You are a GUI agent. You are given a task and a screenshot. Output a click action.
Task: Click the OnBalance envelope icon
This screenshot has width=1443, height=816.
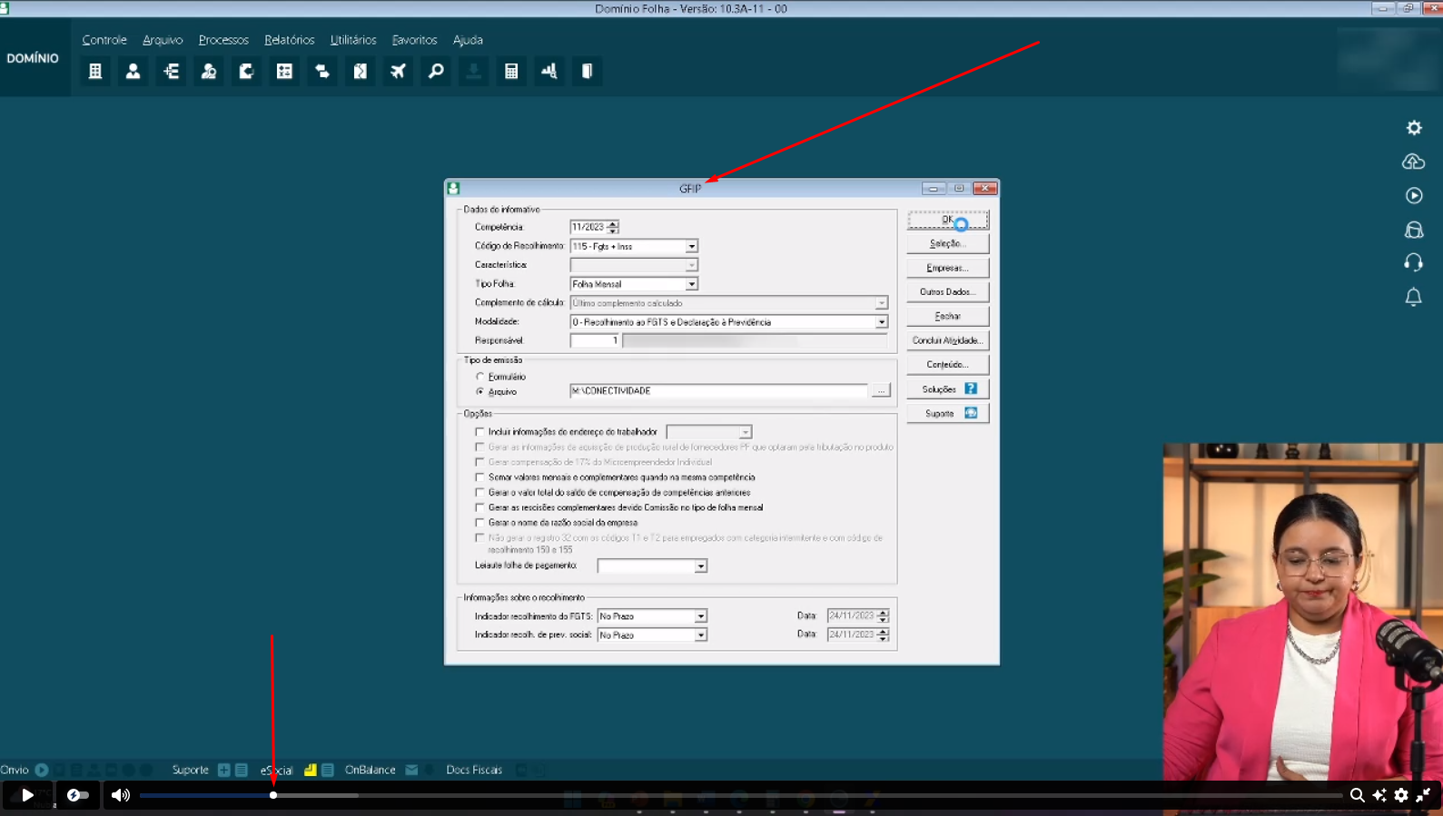click(x=411, y=770)
